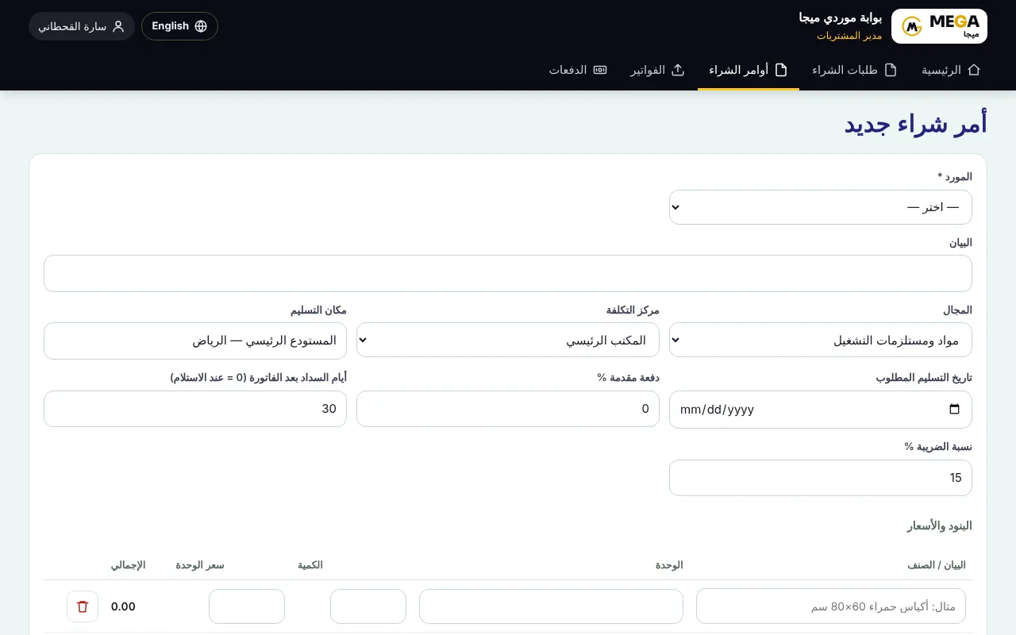Click the 0.00 line total value
Image resolution: width=1016 pixels, height=635 pixels.
[x=123, y=606]
